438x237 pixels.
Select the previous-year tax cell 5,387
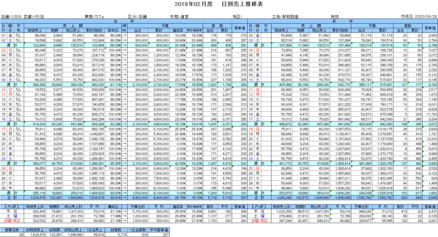pos(304,36)
